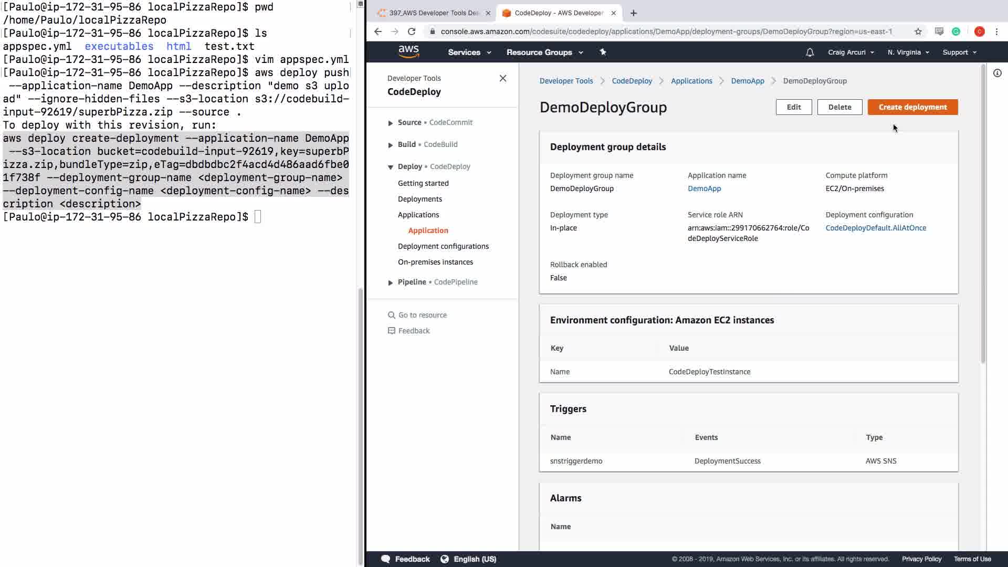Reload the page with refresh icon
The height and width of the screenshot is (567, 1008).
412,31
